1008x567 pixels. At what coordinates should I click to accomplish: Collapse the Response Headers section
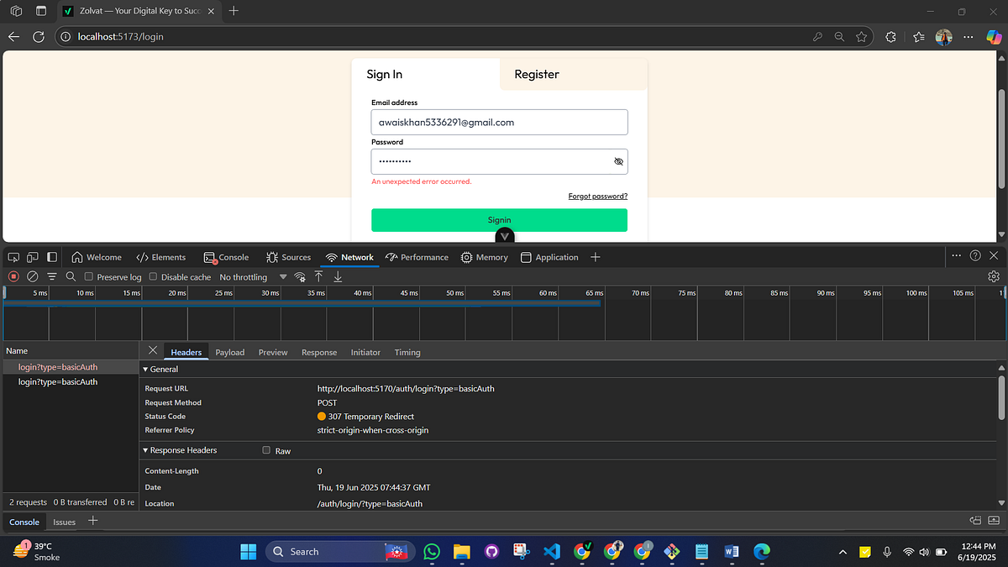coord(144,450)
